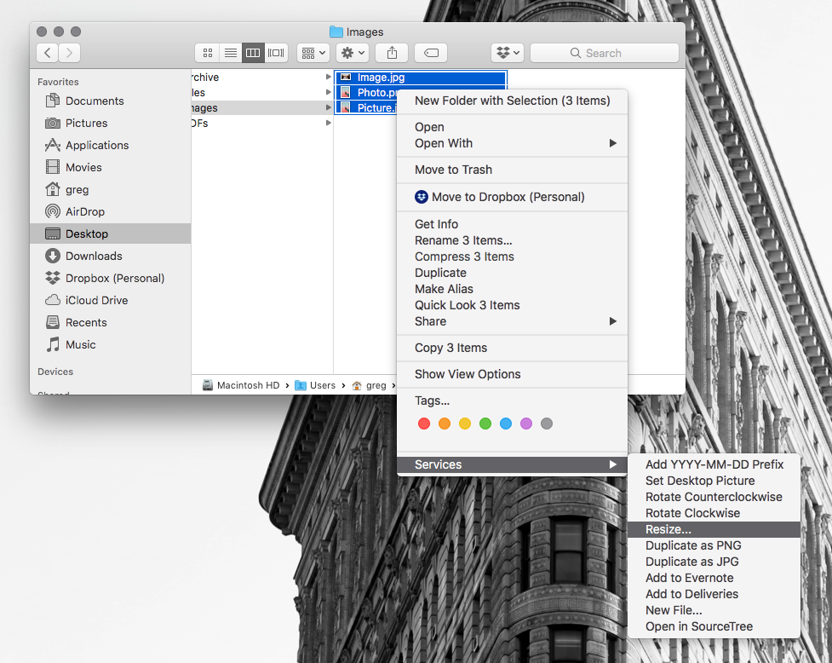Choose Get Info from the context menu
The height and width of the screenshot is (663, 832).
coord(512,224)
